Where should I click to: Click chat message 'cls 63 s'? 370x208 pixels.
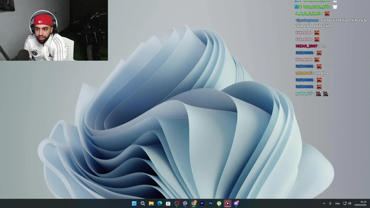[322, 73]
